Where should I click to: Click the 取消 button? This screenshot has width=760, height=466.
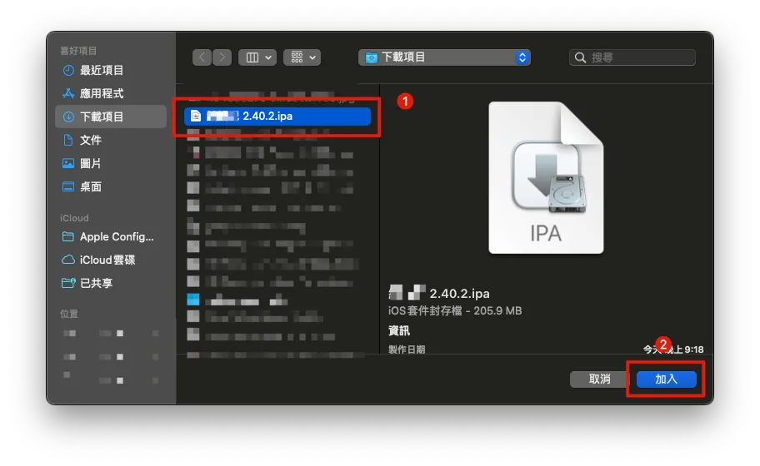(x=599, y=379)
